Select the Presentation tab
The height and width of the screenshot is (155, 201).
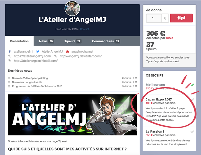pos(19,41)
